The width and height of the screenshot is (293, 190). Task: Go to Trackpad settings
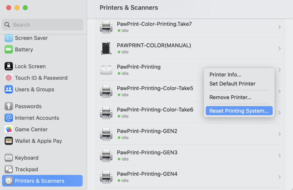pos(26,169)
